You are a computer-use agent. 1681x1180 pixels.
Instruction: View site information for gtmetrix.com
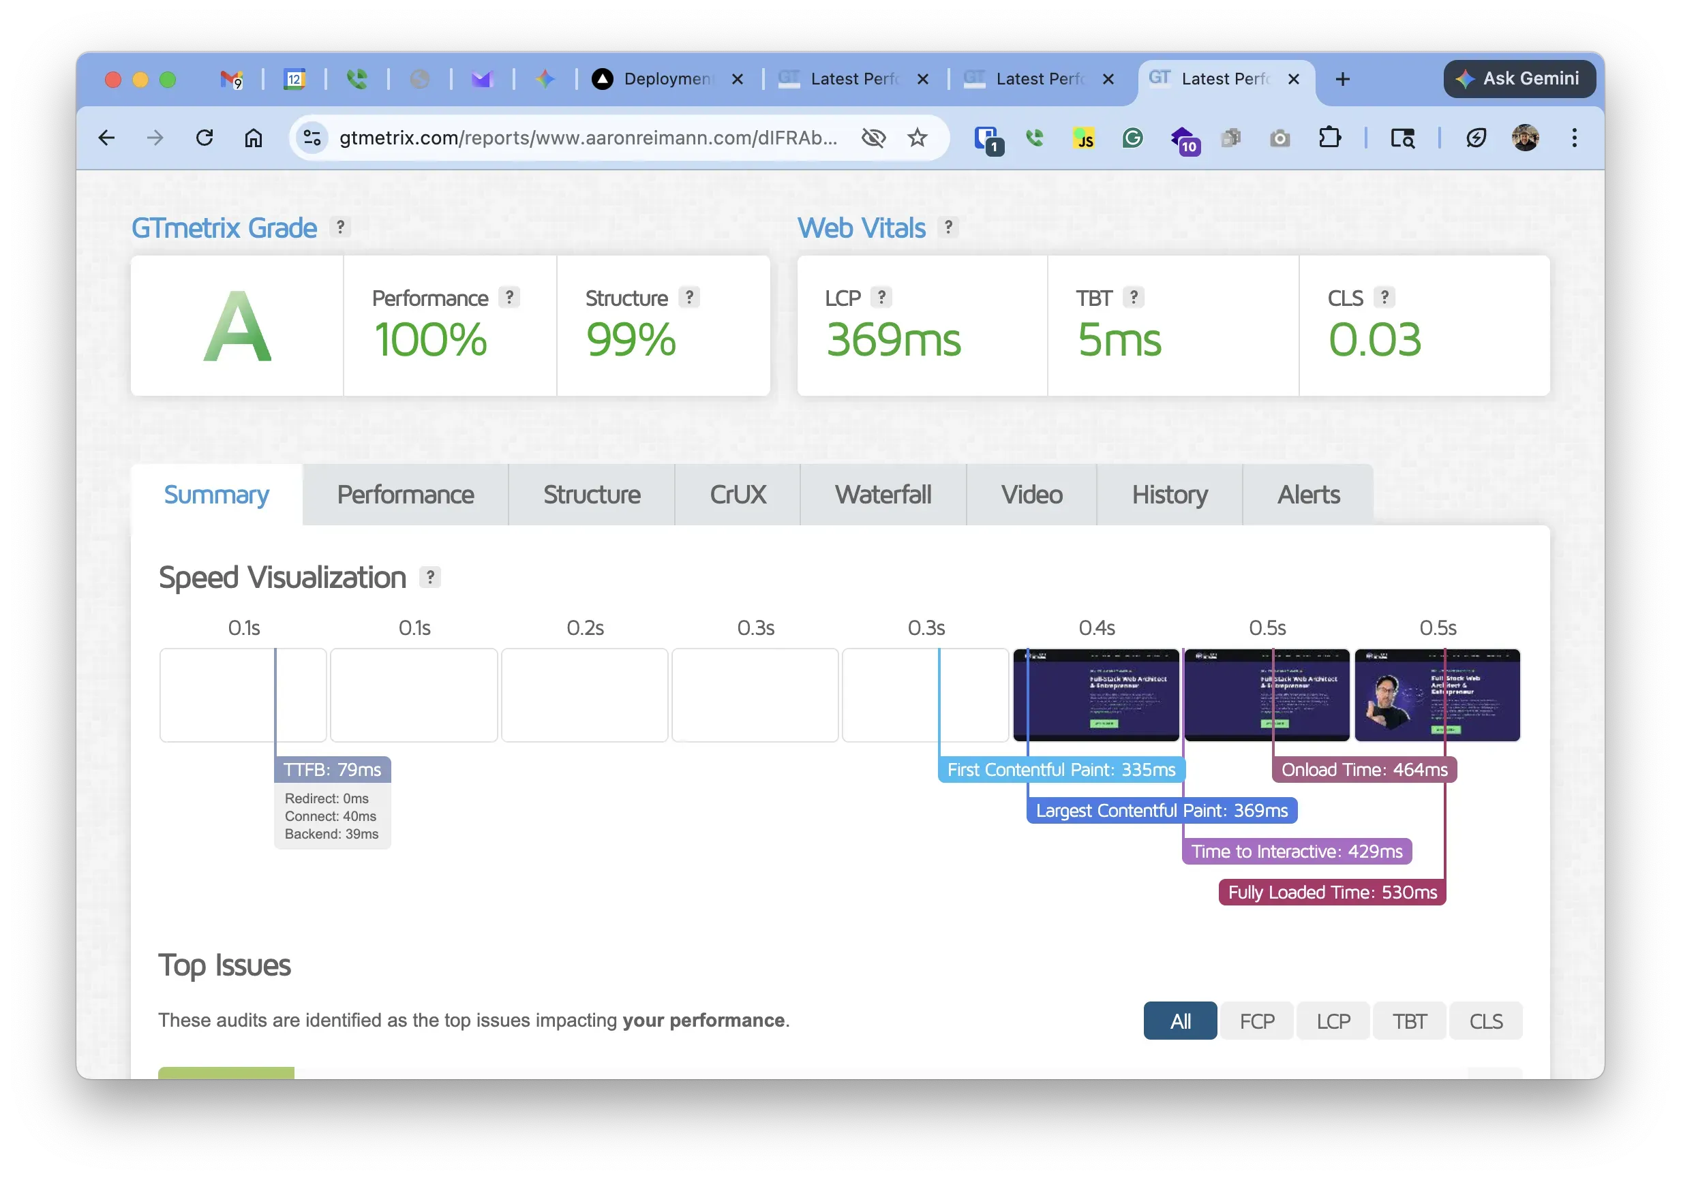pos(312,138)
